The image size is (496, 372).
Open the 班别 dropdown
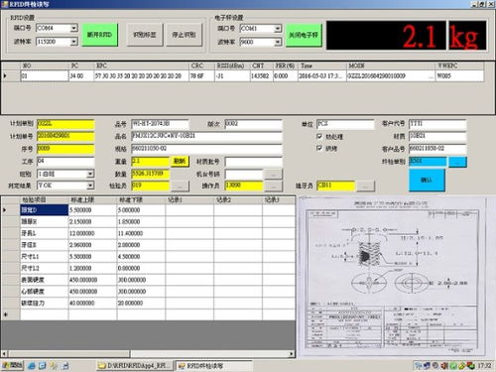point(90,174)
